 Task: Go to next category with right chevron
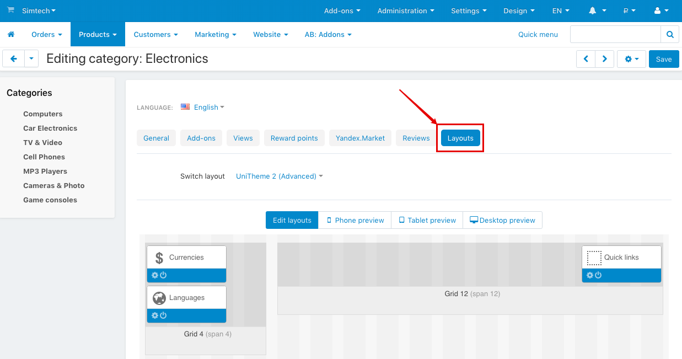pos(605,58)
